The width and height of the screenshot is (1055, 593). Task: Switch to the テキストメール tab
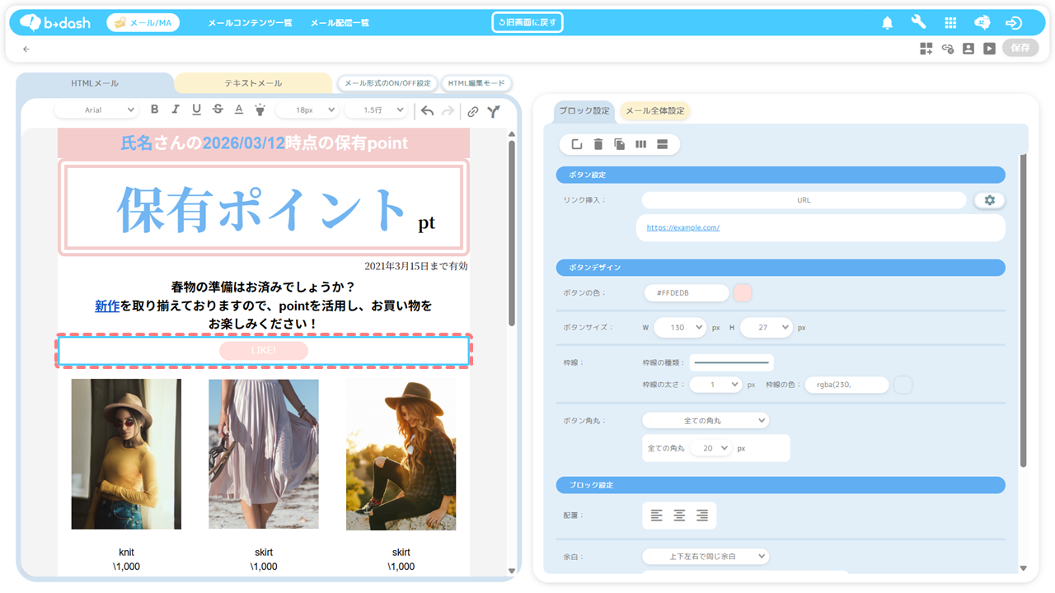[253, 83]
